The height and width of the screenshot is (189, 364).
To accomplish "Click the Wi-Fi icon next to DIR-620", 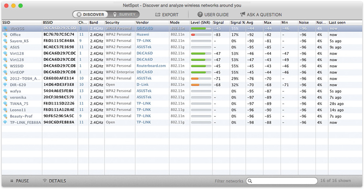I will coord(5,85).
